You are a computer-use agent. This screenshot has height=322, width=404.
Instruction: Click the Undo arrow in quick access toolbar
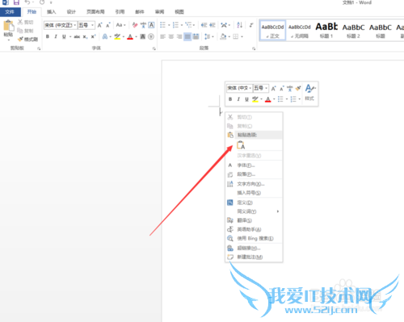click(x=27, y=2)
